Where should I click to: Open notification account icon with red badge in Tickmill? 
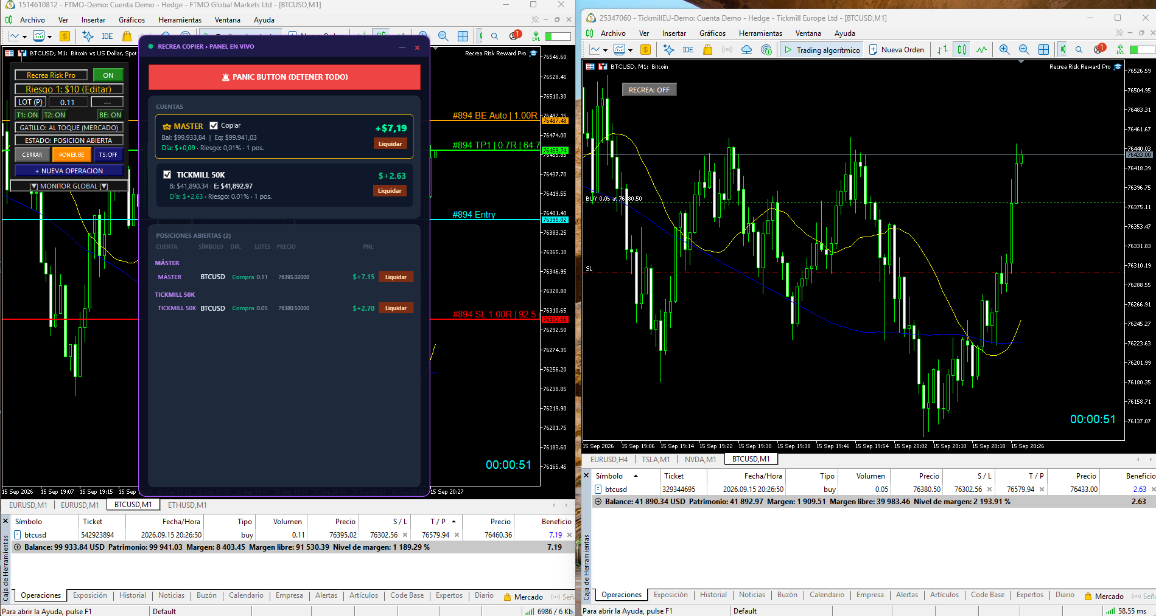tap(1099, 49)
